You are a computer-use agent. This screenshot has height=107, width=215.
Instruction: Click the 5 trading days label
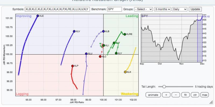coord(204,87)
